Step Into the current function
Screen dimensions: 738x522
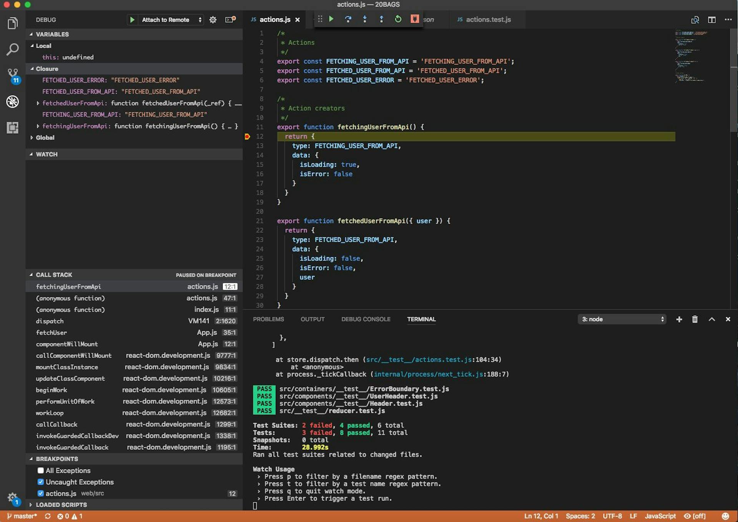[364, 19]
